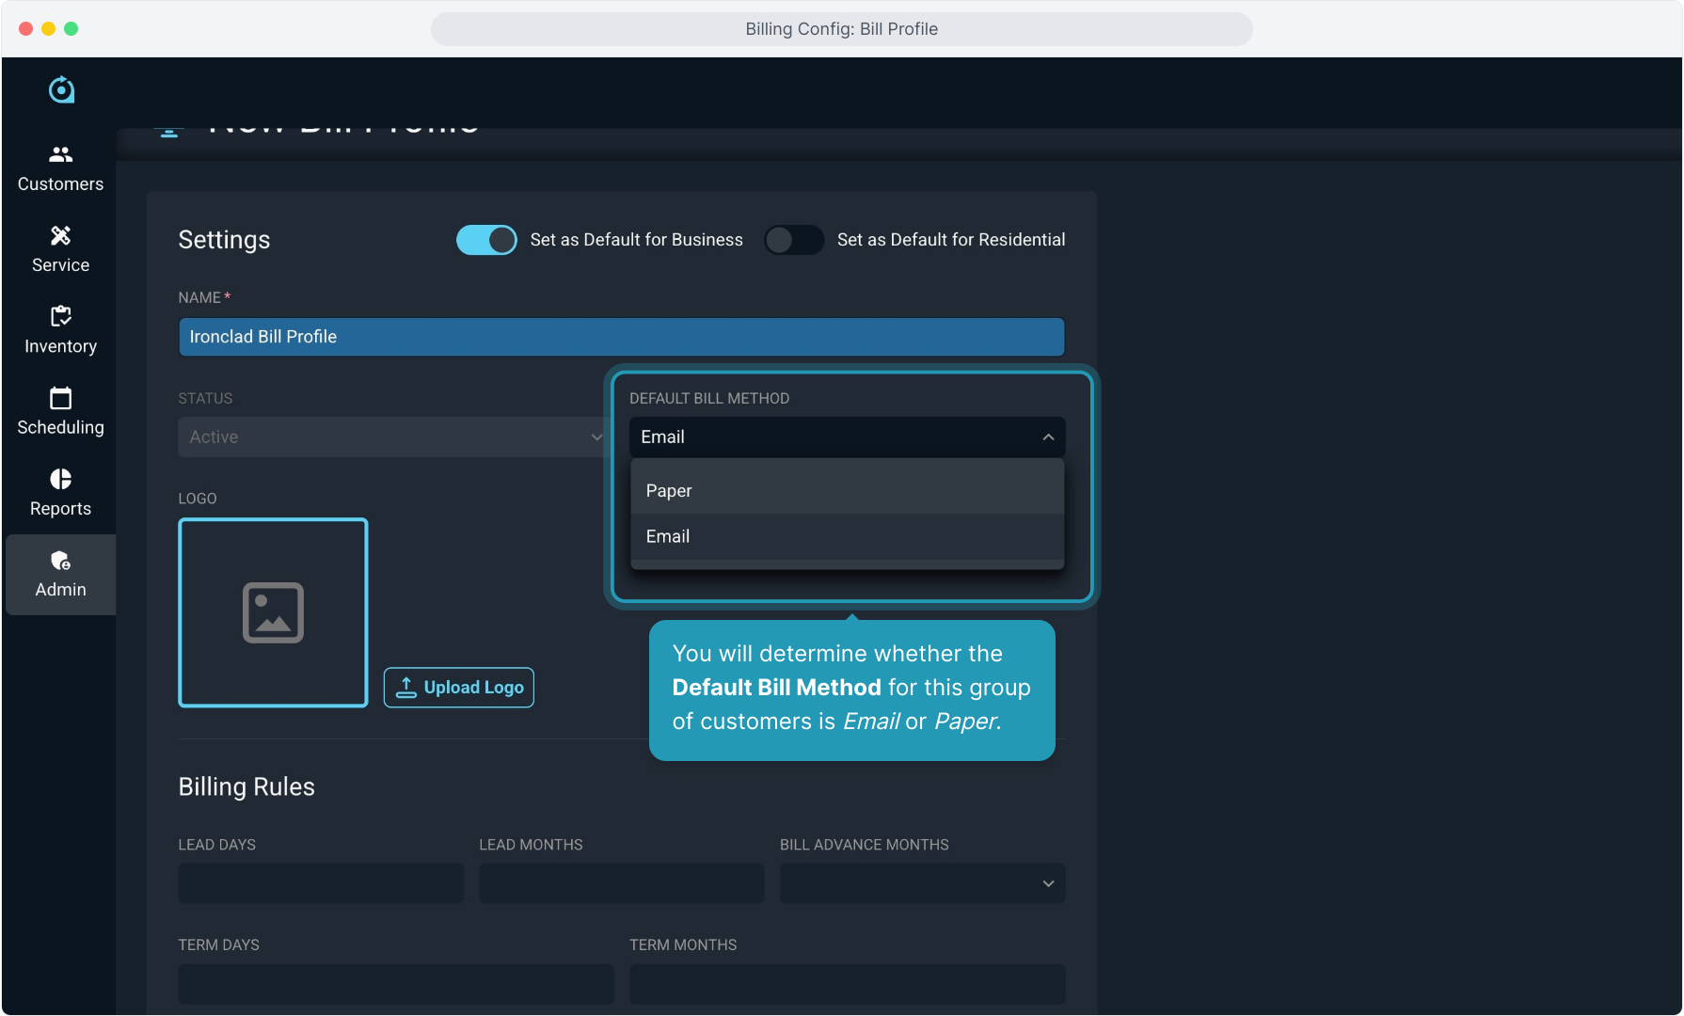Open Reports pie chart icon
This screenshot has height=1016, width=1684.
coord(60,479)
